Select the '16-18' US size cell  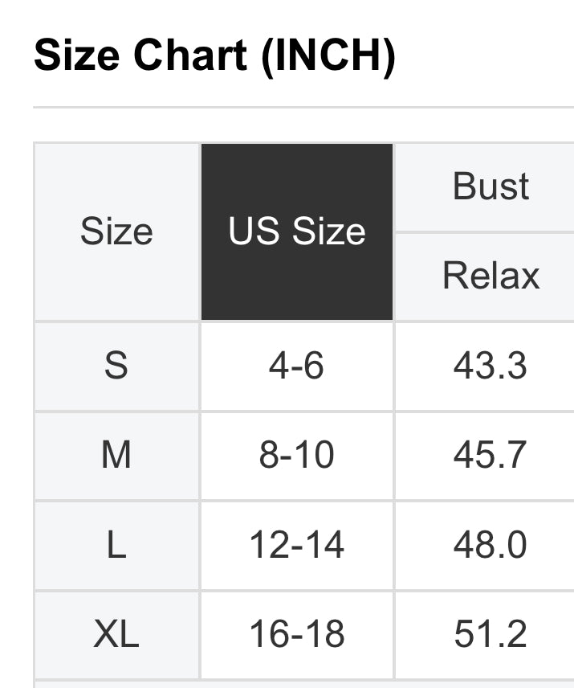click(297, 635)
